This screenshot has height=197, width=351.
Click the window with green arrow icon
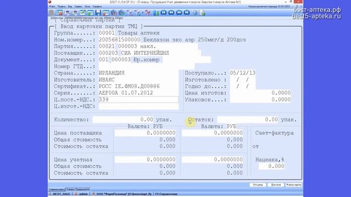90,13
